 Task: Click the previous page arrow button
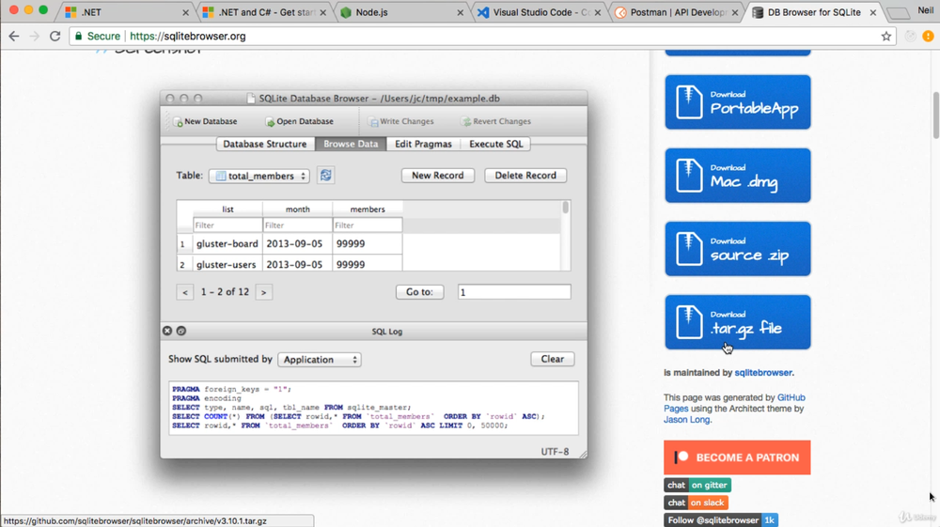tap(184, 292)
